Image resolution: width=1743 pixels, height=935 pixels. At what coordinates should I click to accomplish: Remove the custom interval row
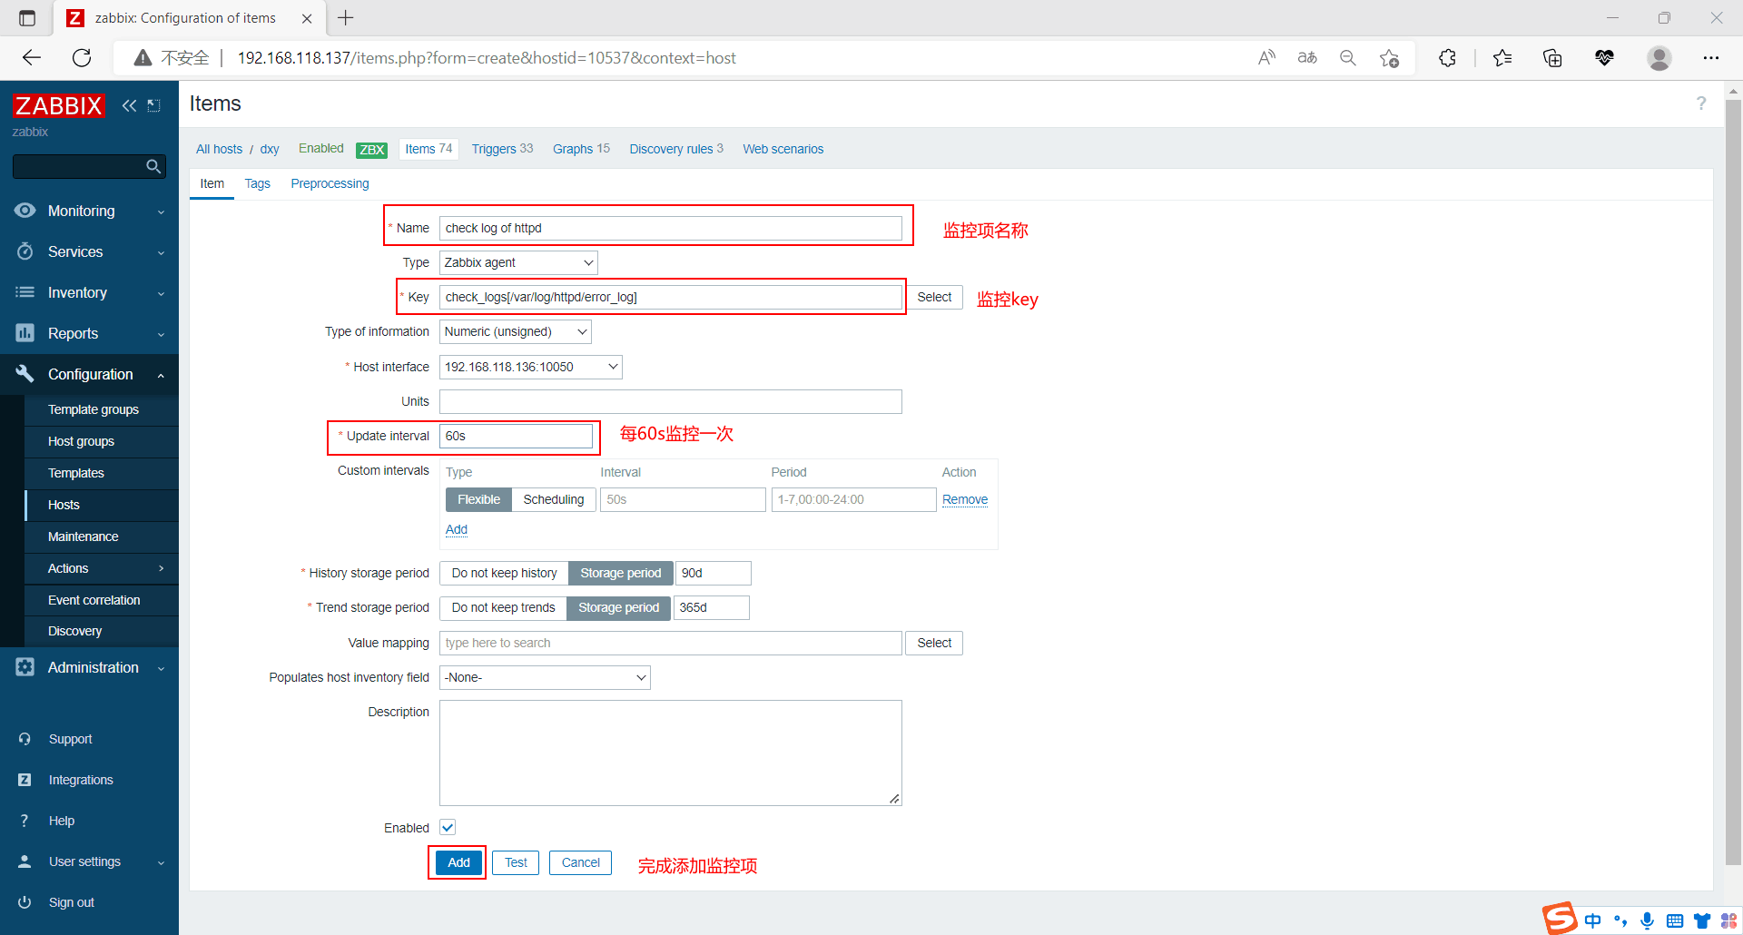click(965, 499)
